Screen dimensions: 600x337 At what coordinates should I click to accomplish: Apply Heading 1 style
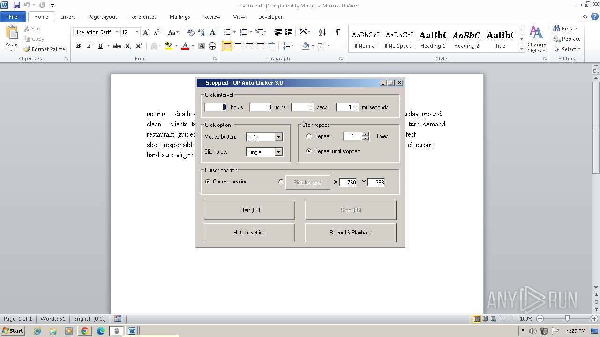coord(433,39)
